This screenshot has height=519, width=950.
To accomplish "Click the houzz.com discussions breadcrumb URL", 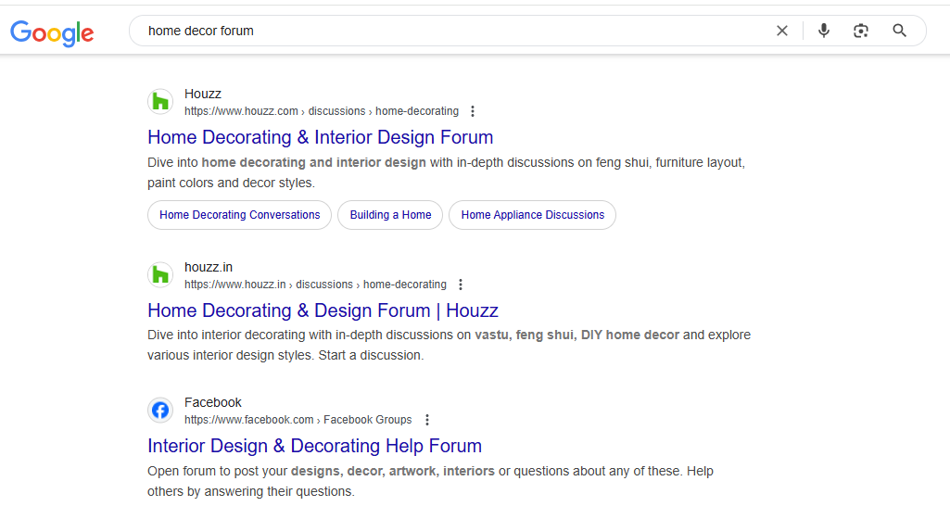I will [x=322, y=111].
